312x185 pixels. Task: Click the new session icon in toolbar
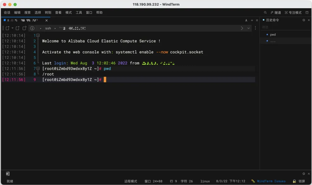pos(7,28)
